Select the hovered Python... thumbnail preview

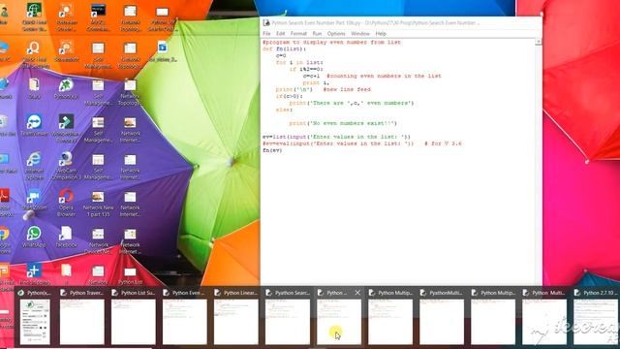pos(339,322)
